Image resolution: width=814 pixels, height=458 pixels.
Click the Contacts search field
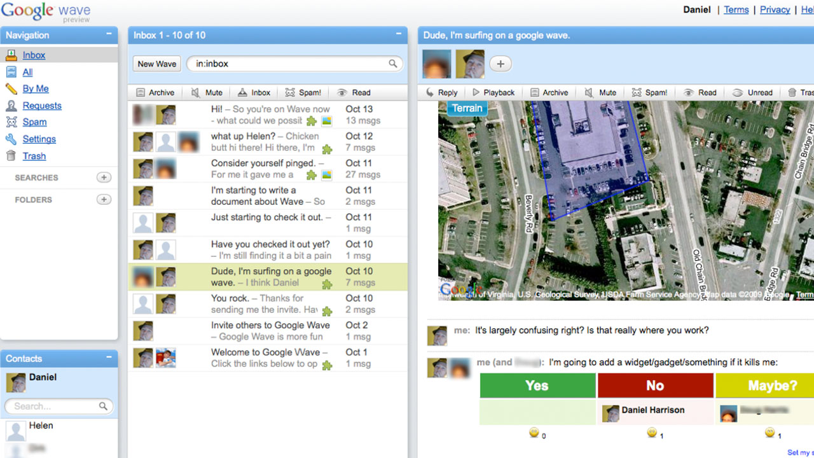59,406
